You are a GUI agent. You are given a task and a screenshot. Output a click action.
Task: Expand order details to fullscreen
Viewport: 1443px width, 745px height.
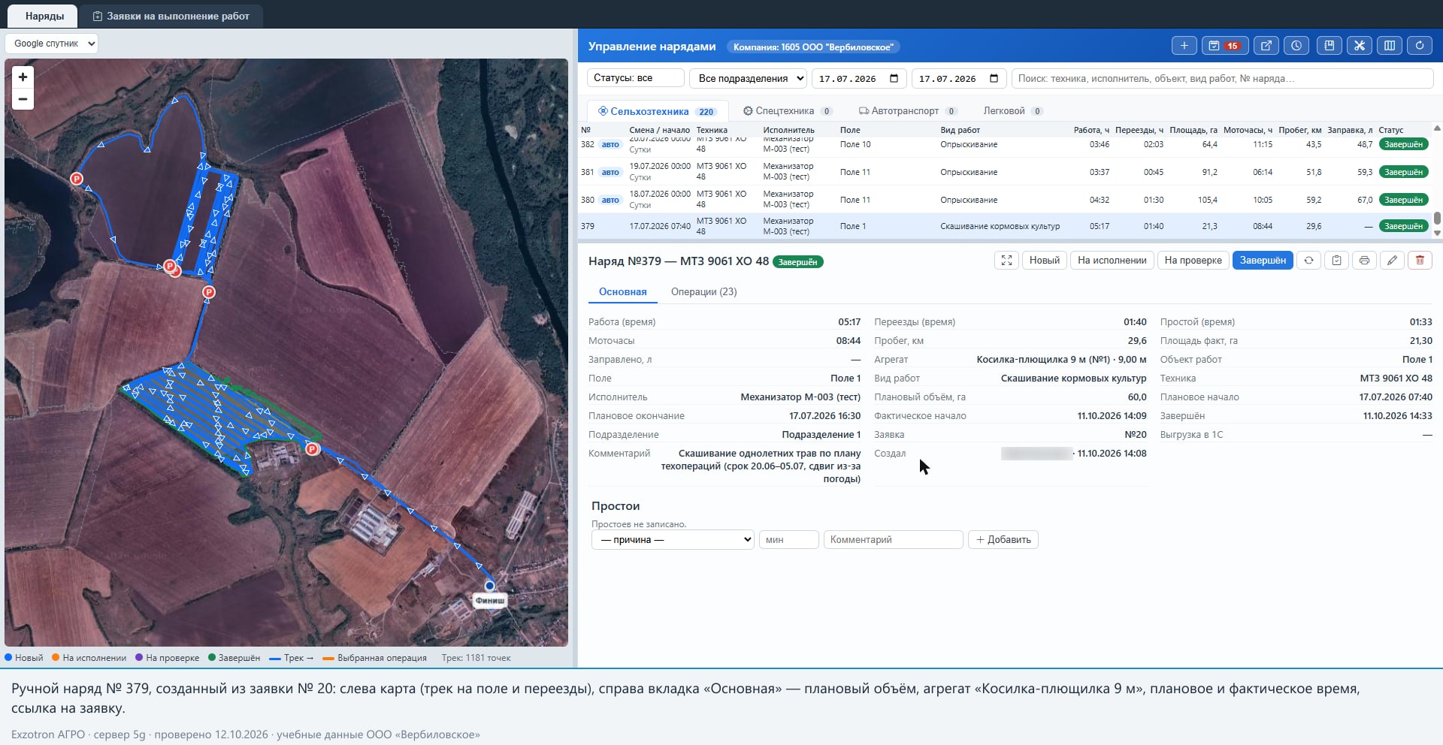click(x=1006, y=261)
